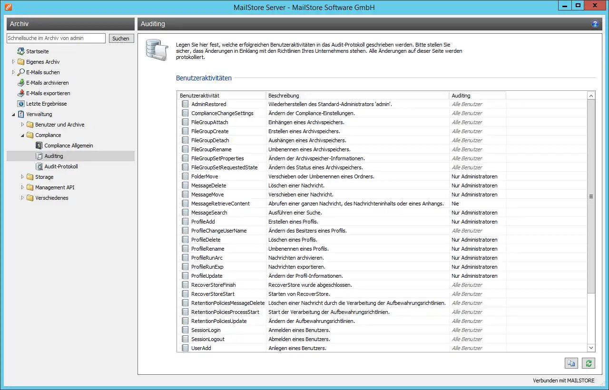The width and height of the screenshot is (609, 390).
Task: Expand the Verschiedenes tree node
Action: pyautogui.click(x=22, y=198)
